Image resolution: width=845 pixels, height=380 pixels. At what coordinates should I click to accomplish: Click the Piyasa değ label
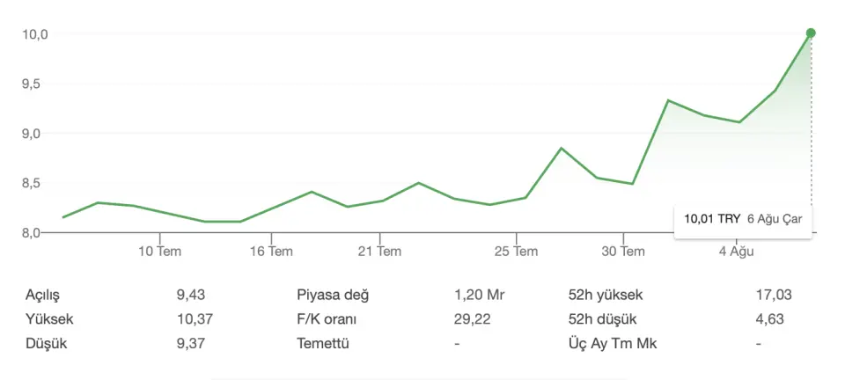(x=333, y=296)
